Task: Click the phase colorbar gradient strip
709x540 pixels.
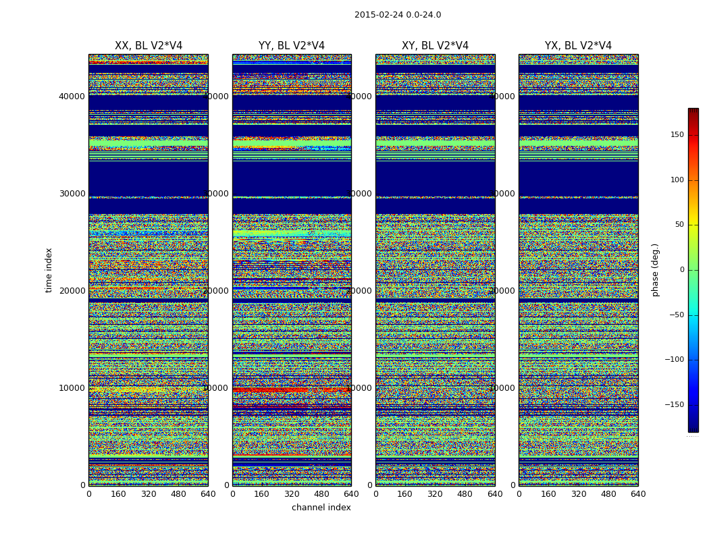Action: [693, 270]
